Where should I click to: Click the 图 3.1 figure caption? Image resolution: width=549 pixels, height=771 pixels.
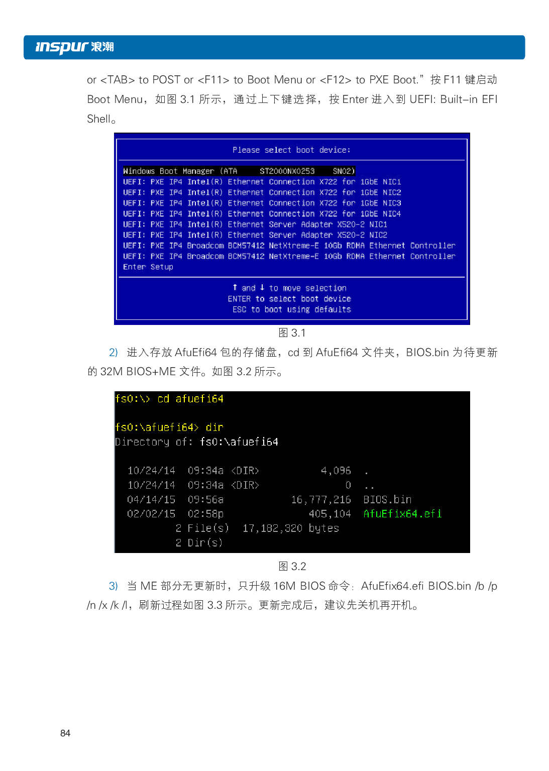tap(292, 333)
